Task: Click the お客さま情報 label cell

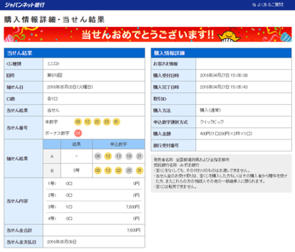Action: (x=173, y=63)
